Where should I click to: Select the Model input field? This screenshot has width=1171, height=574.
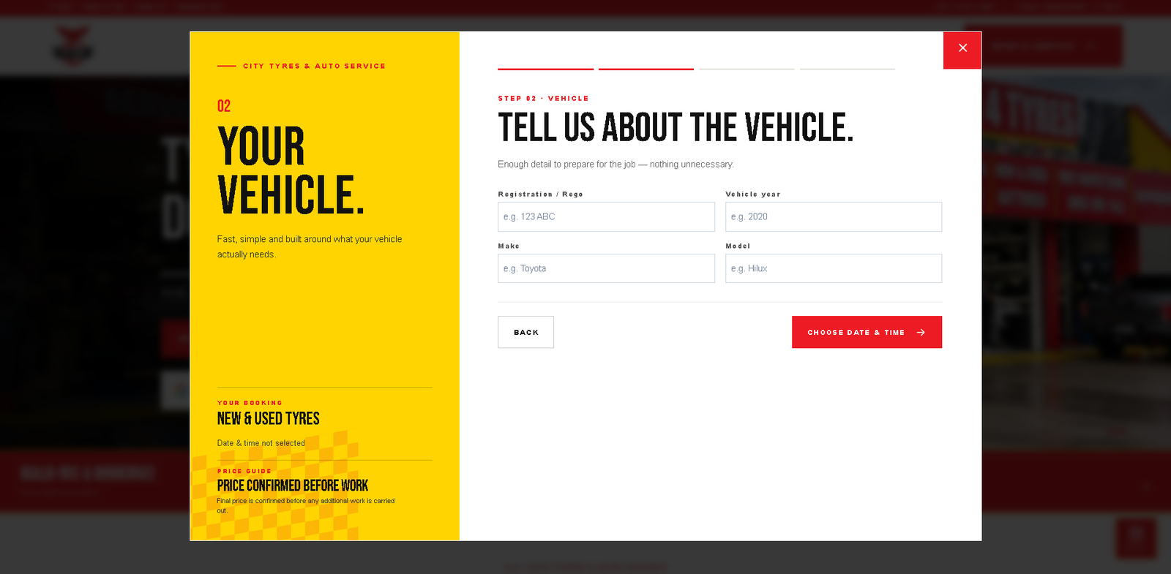(x=834, y=268)
